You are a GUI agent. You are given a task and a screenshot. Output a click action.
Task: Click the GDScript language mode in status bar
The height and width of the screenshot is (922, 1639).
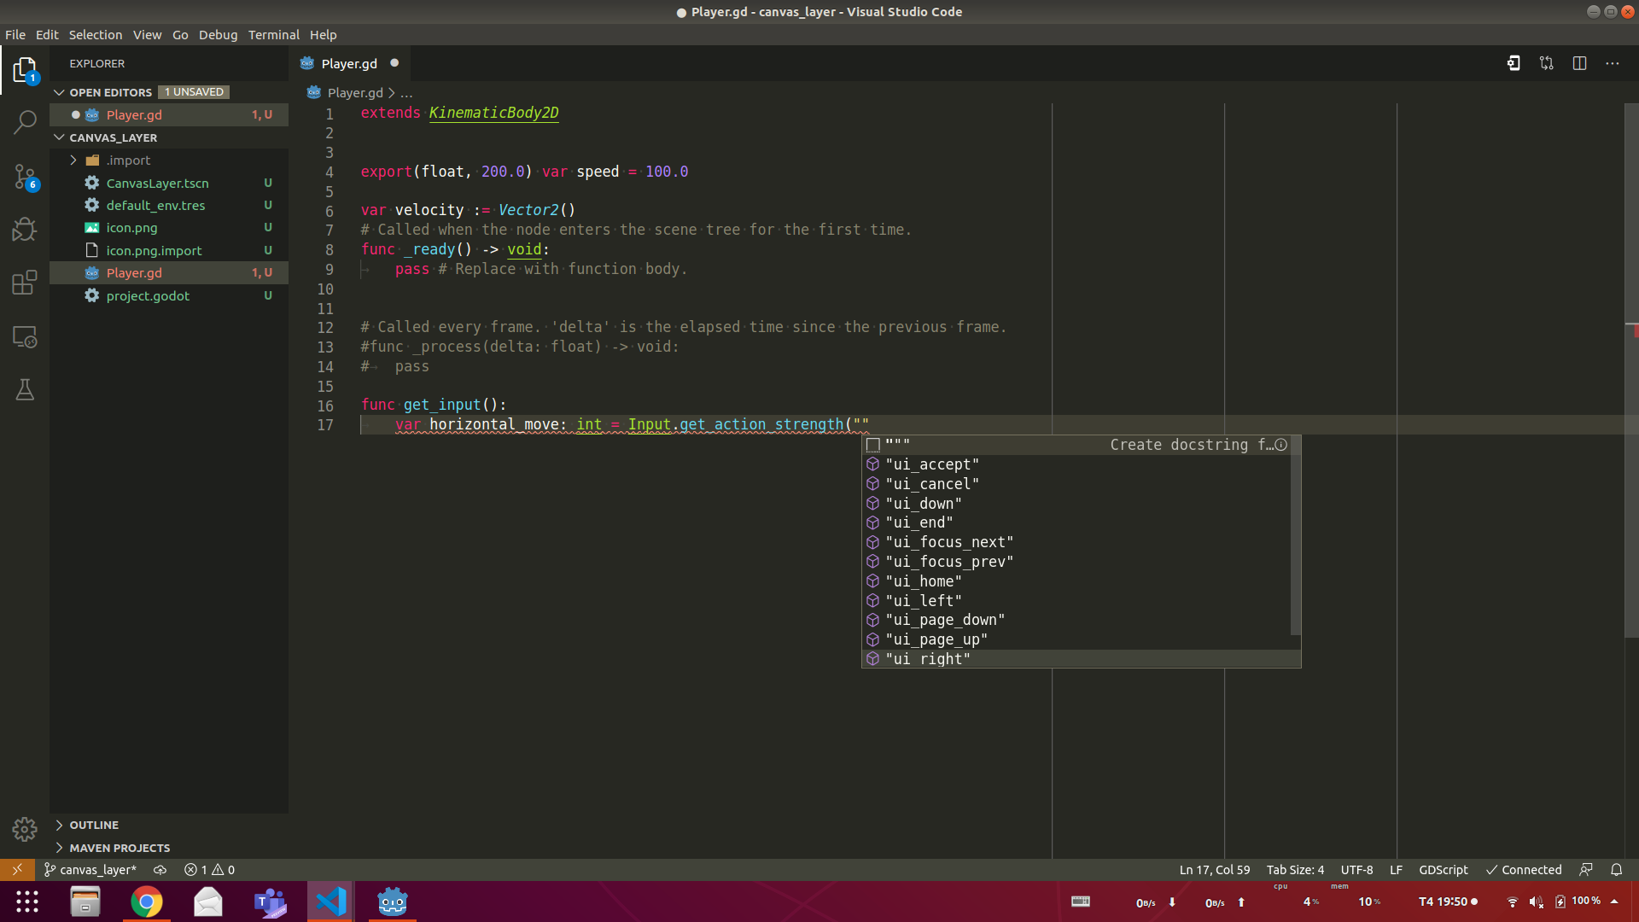click(1442, 869)
